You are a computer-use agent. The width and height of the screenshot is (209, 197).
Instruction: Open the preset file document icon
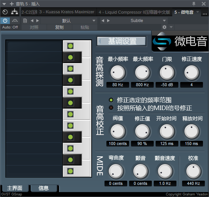click(x=25, y=21)
